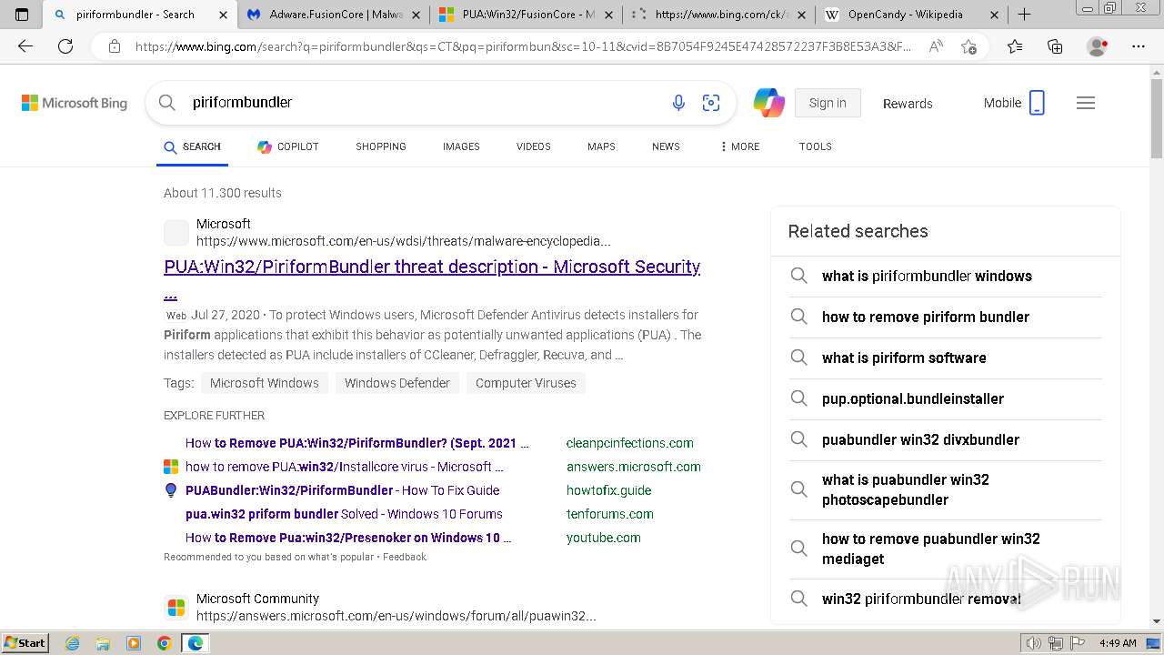This screenshot has width=1164, height=655.
Task: Open PUABundler How To Fix Guide link
Action: click(343, 490)
